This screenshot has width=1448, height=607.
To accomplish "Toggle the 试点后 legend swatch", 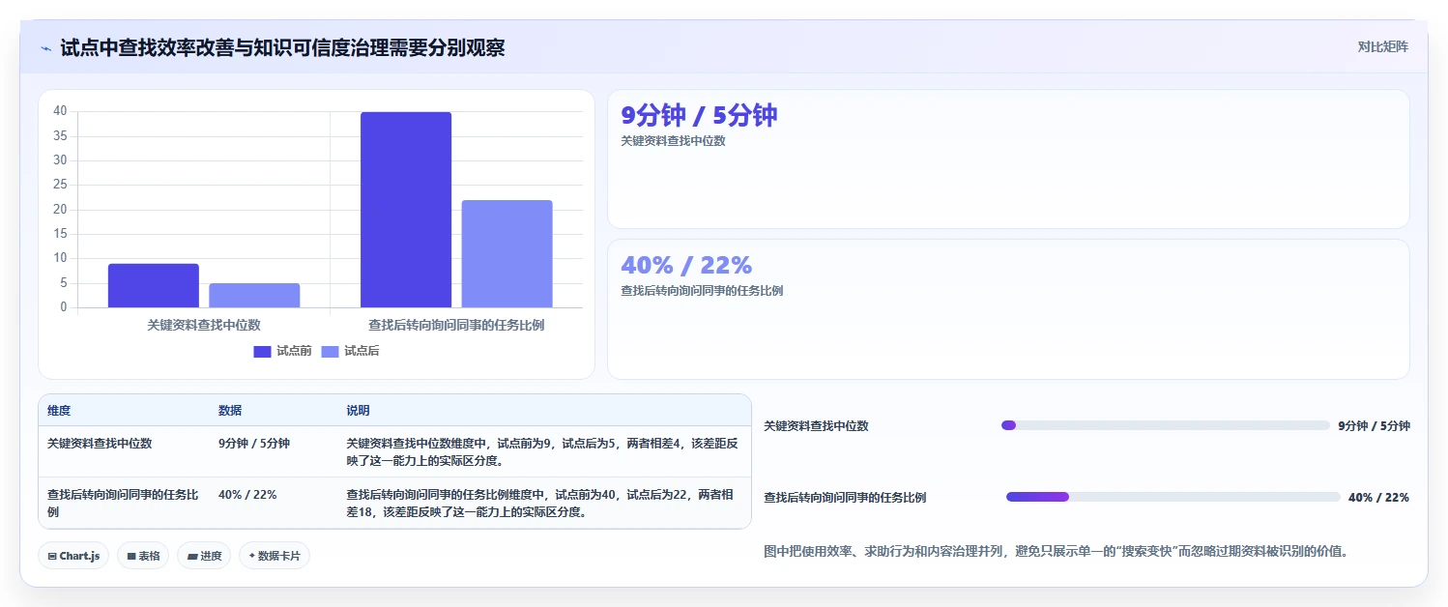I will [331, 351].
